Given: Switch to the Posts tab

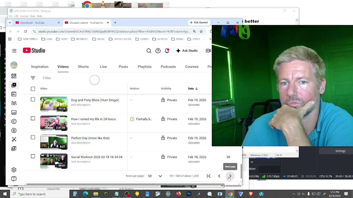Looking at the screenshot, I should point(123,67).
